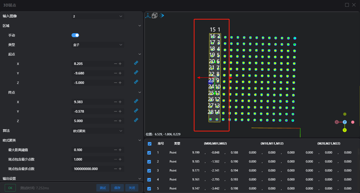Click the 保存 button
The height and width of the screenshot is (193, 360).
[x=117, y=188]
